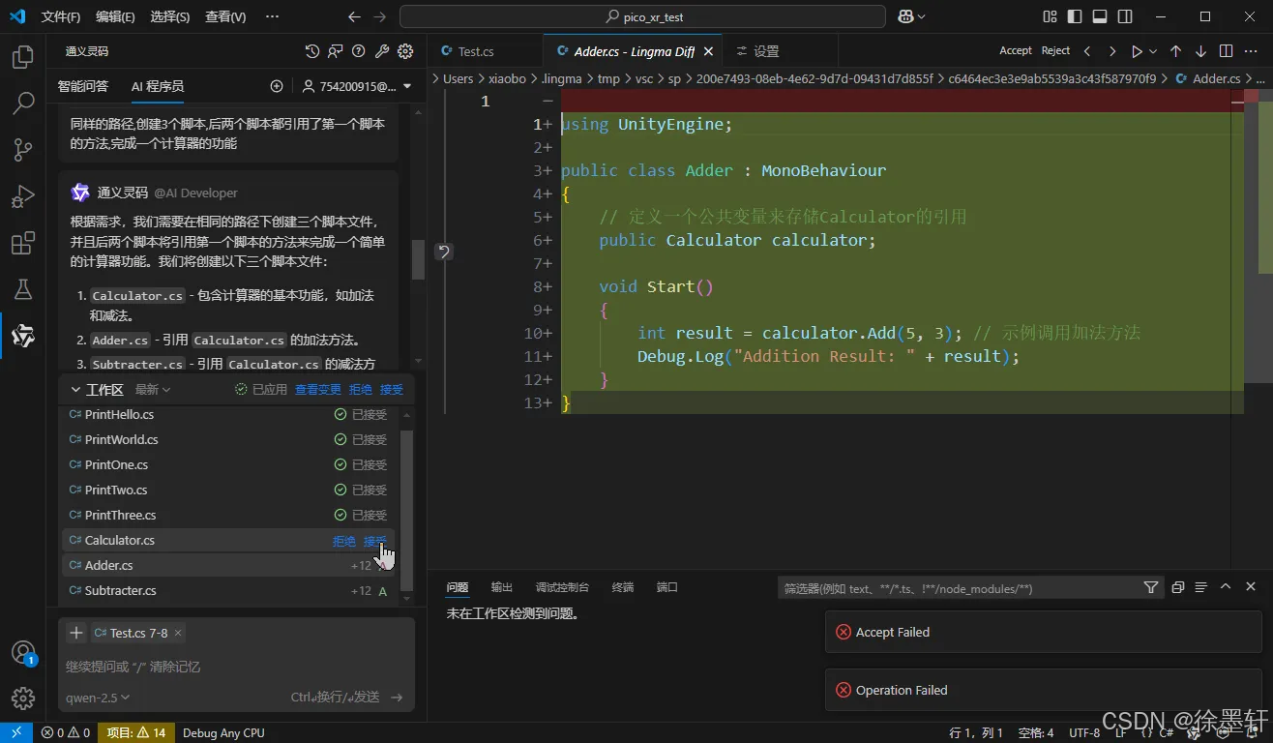Open the Extensions view

point(22,243)
